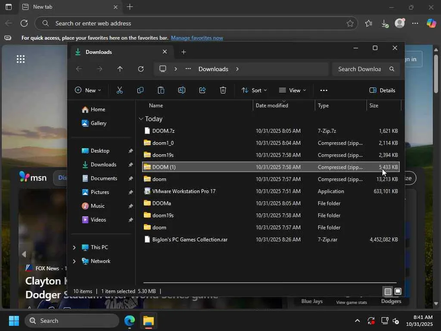Select the doom1_0 zip file
Viewport: 441px width, 331px height.
pyautogui.click(x=271, y=143)
